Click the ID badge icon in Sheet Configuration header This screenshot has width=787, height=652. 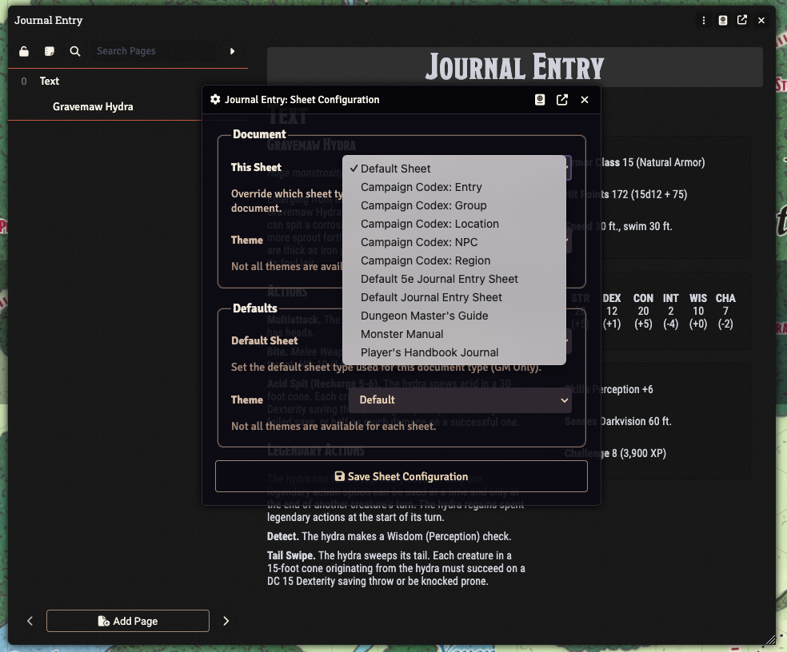click(540, 100)
